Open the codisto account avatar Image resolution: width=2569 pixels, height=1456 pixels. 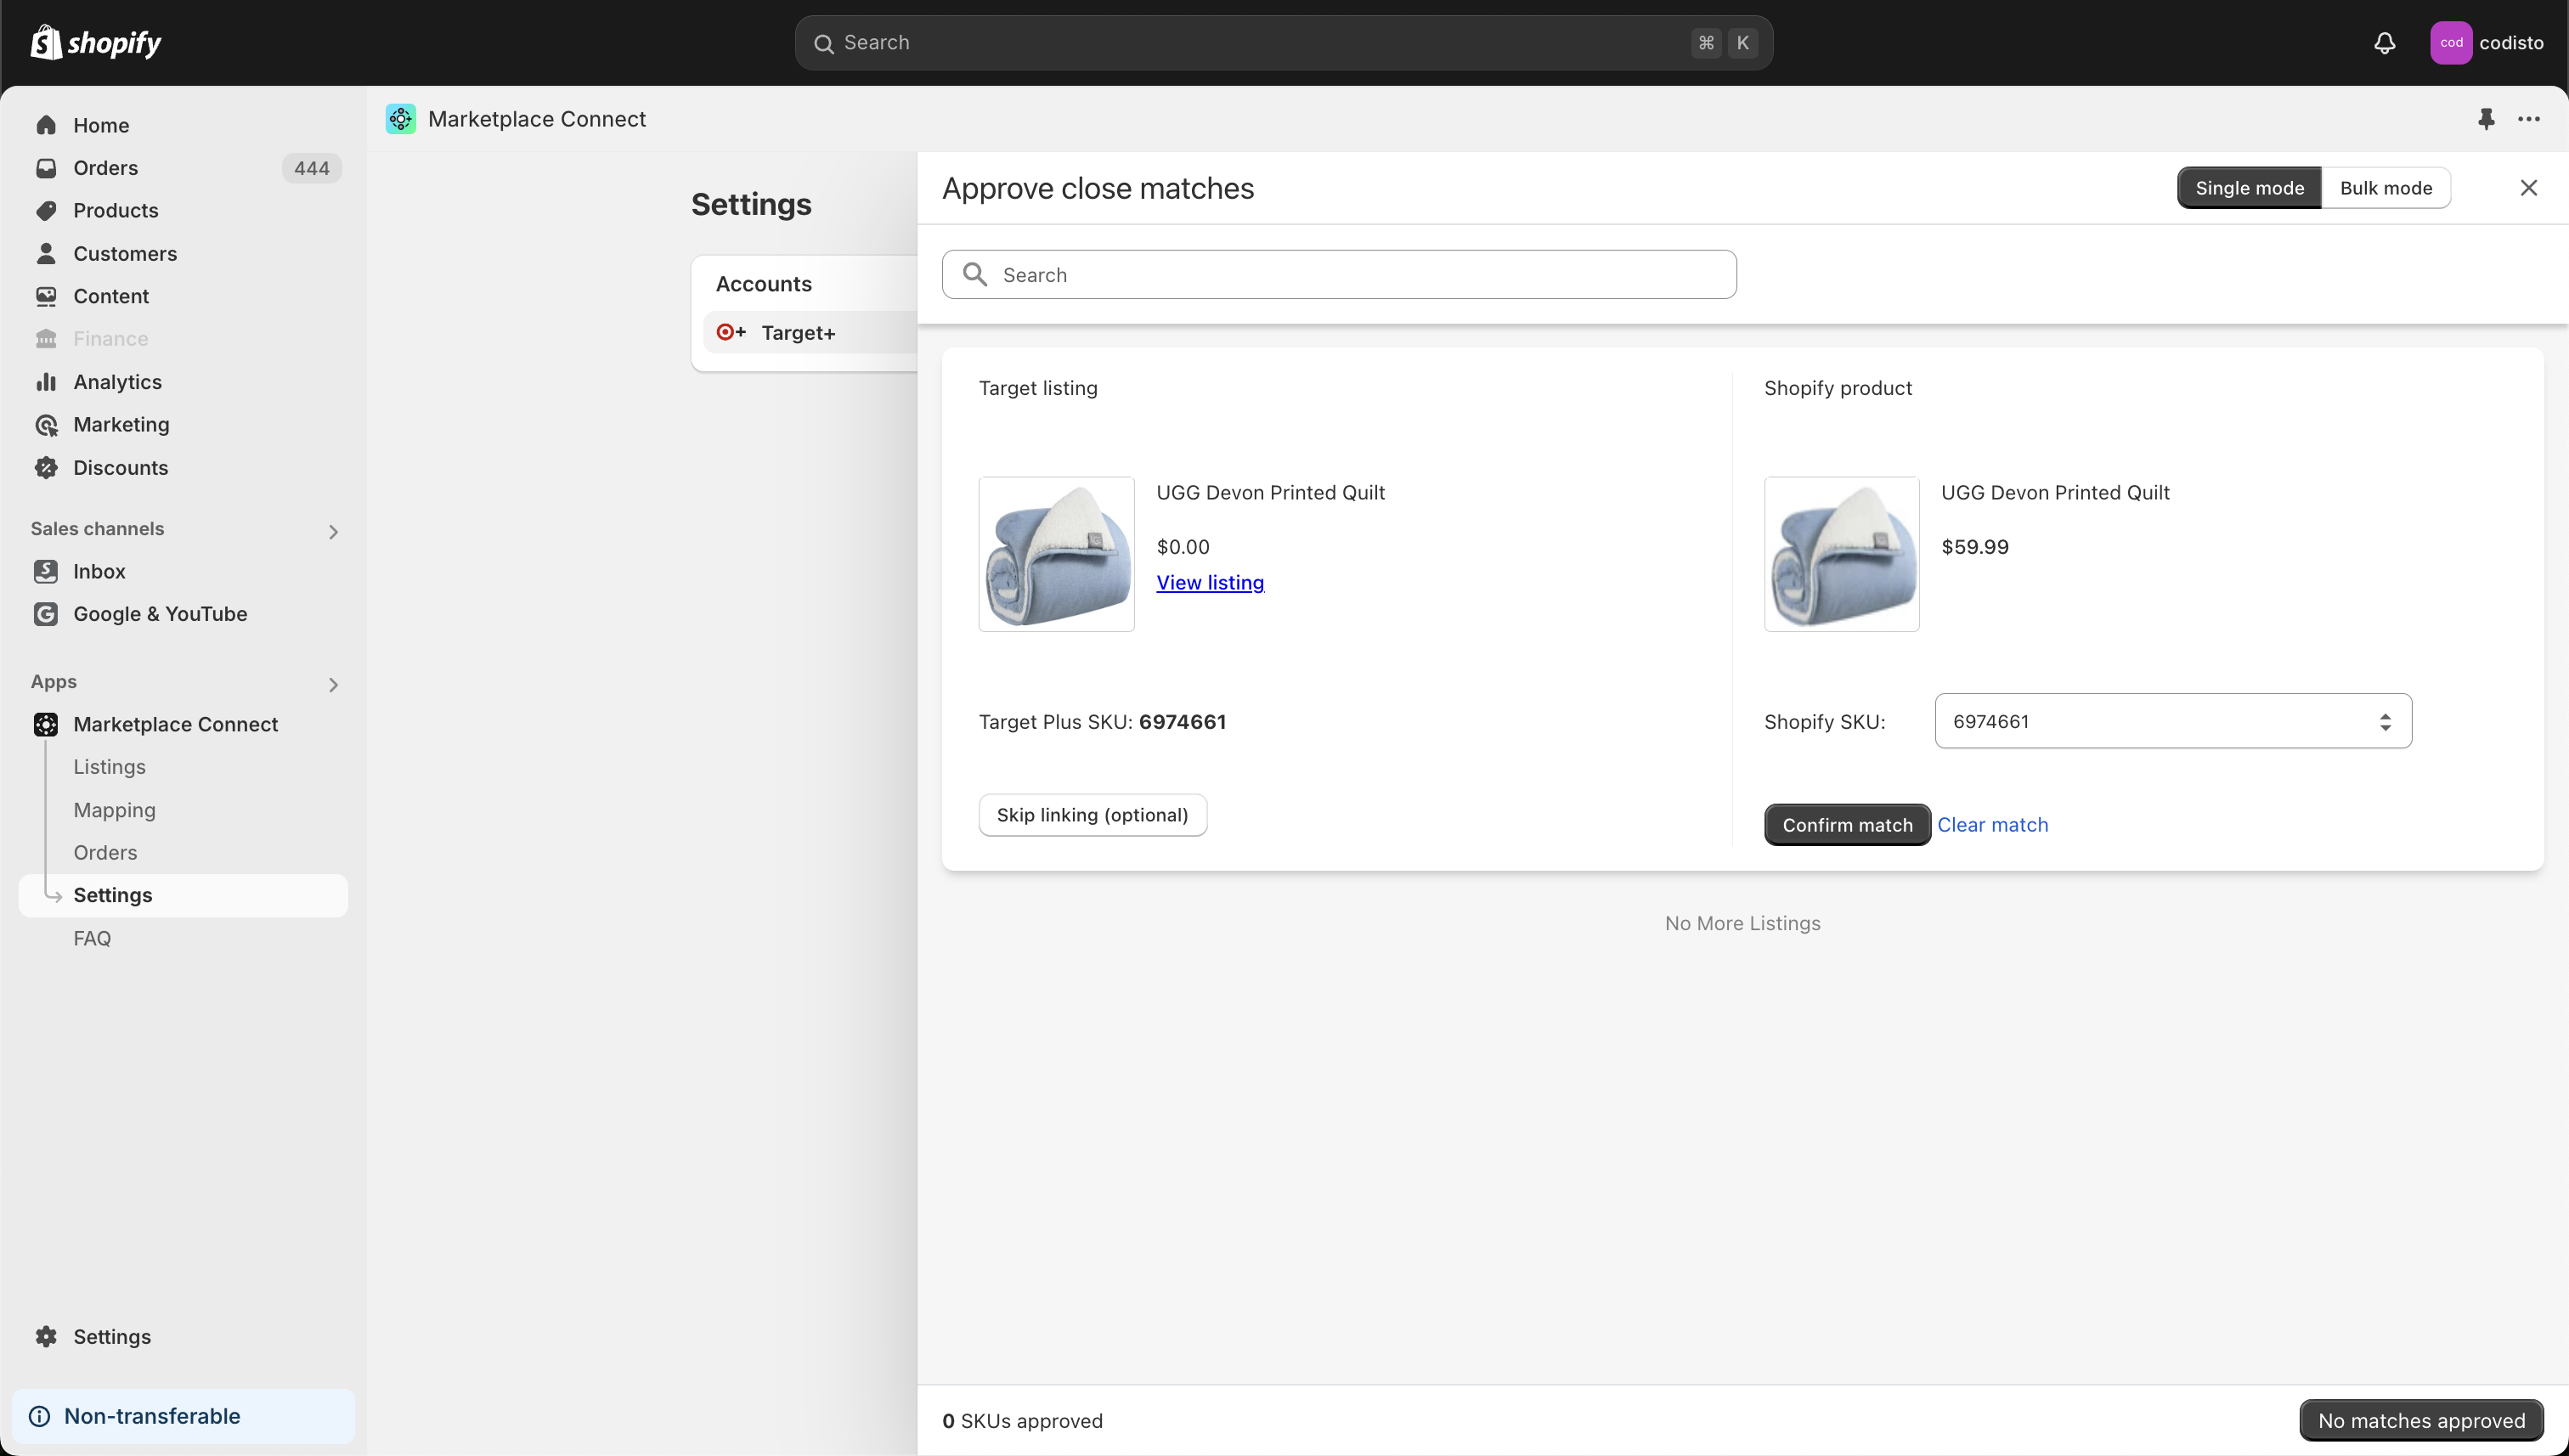pyautogui.click(x=2451, y=43)
